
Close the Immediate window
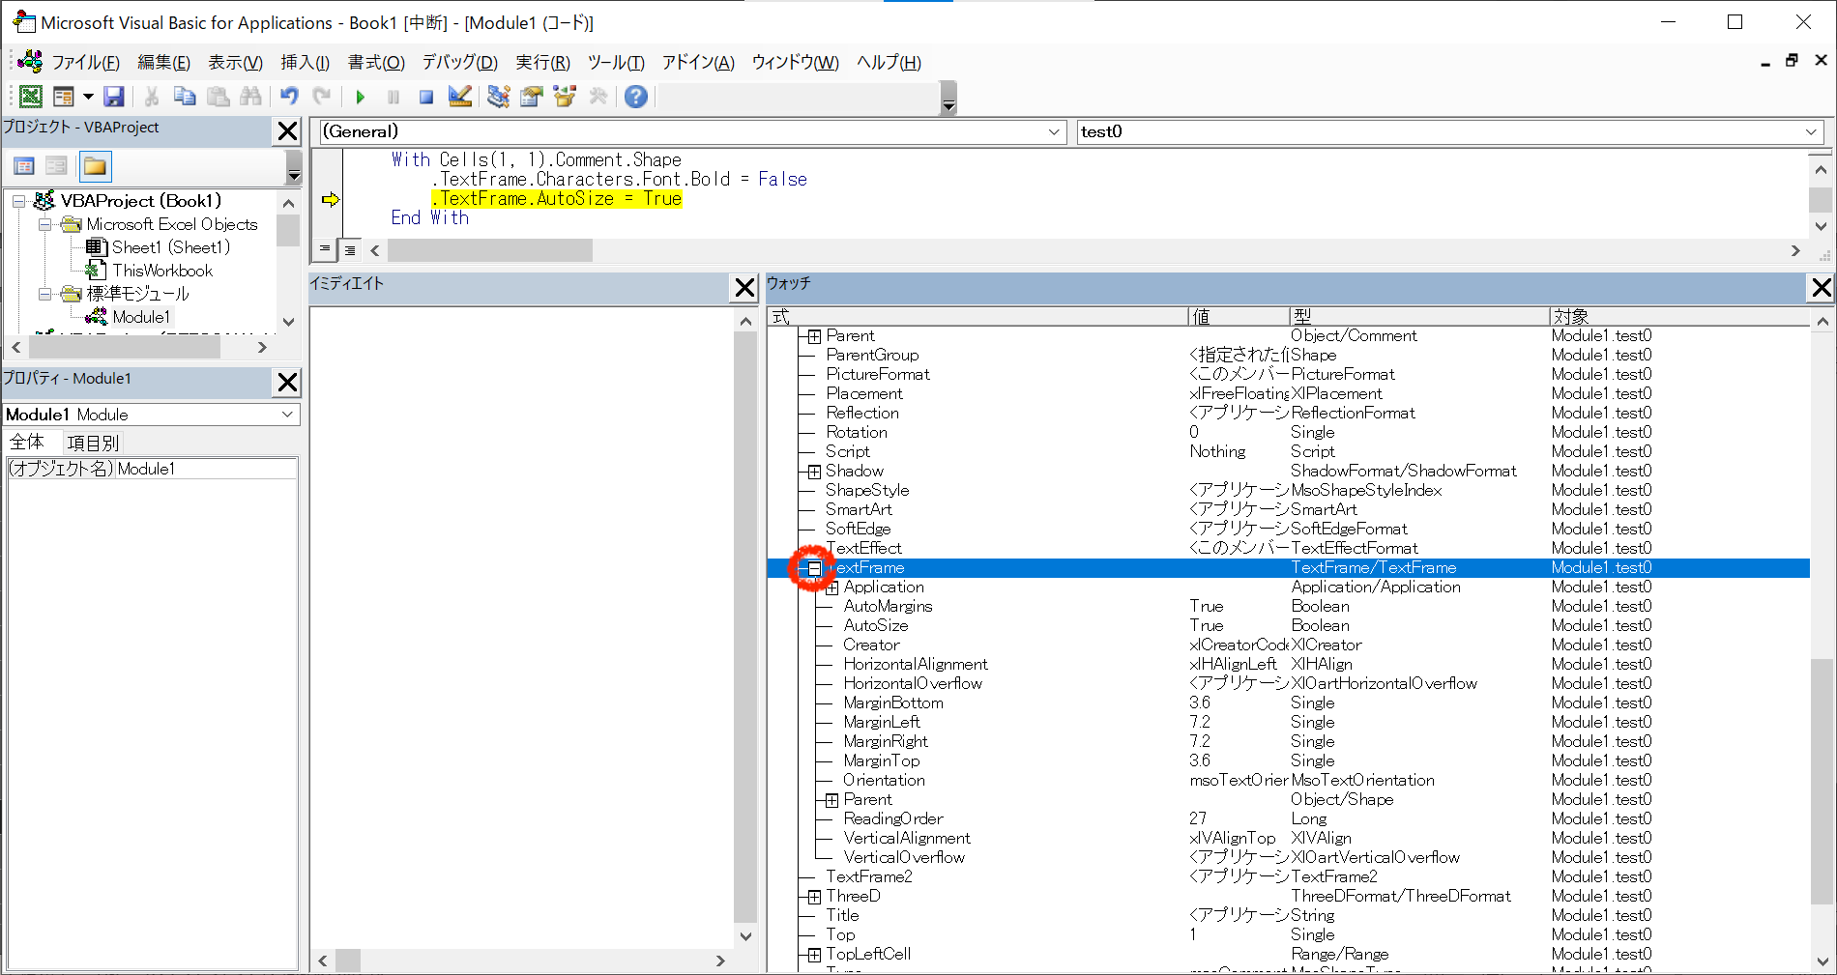tap(744, 287)
